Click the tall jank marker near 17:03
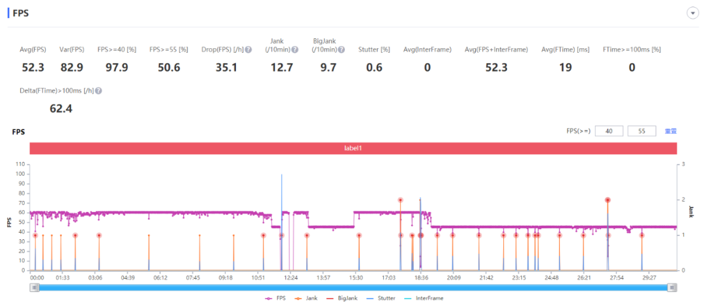Image resolution: width=704 pixels, height=303 pixels. 400,200
